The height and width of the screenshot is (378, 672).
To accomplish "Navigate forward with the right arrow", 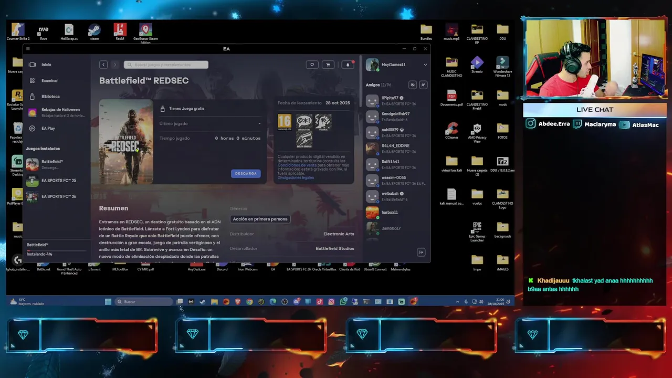I will pyautogui.click(x=115, y=65).
